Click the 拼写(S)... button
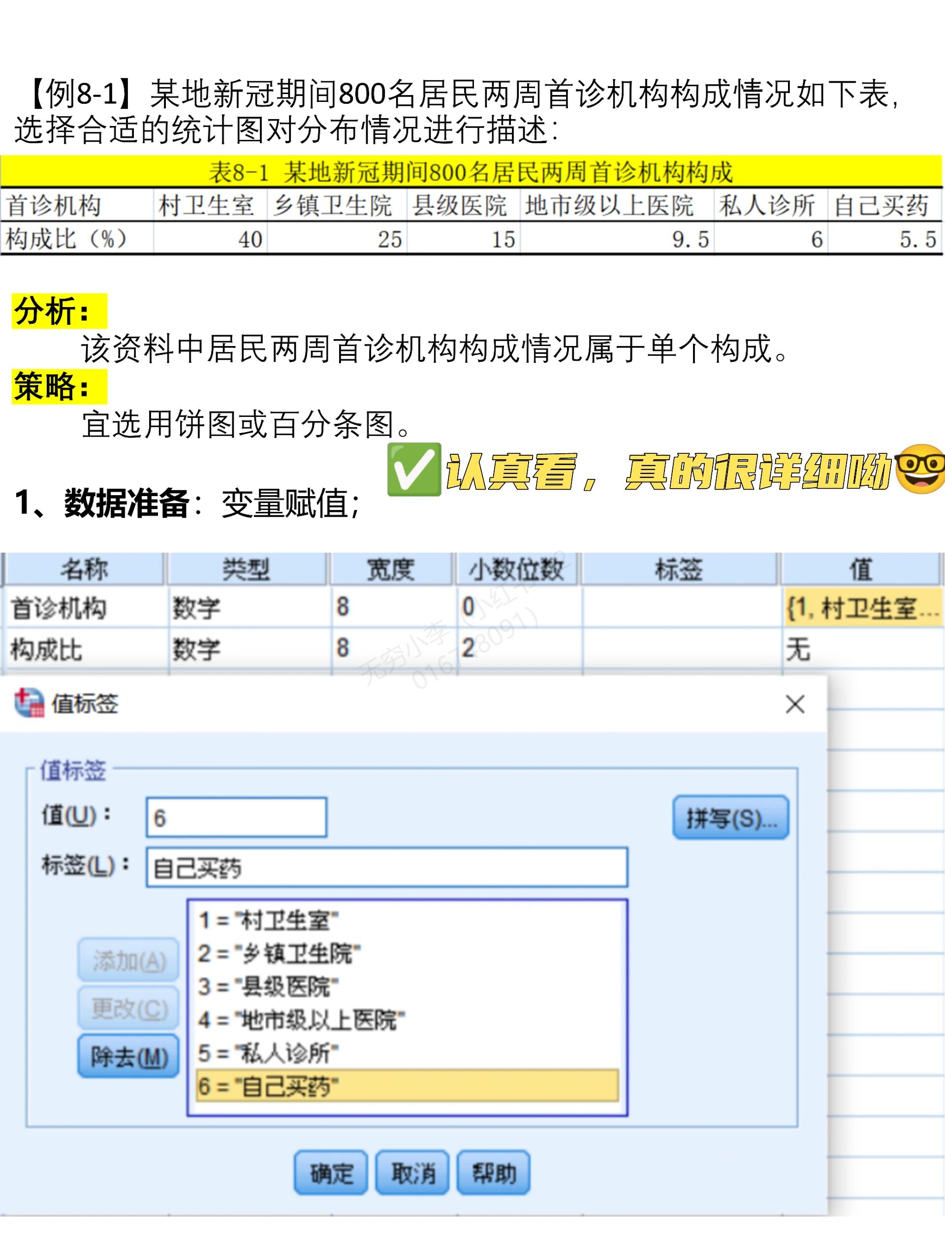This screenshot has height=1260, width=945. 731,818
